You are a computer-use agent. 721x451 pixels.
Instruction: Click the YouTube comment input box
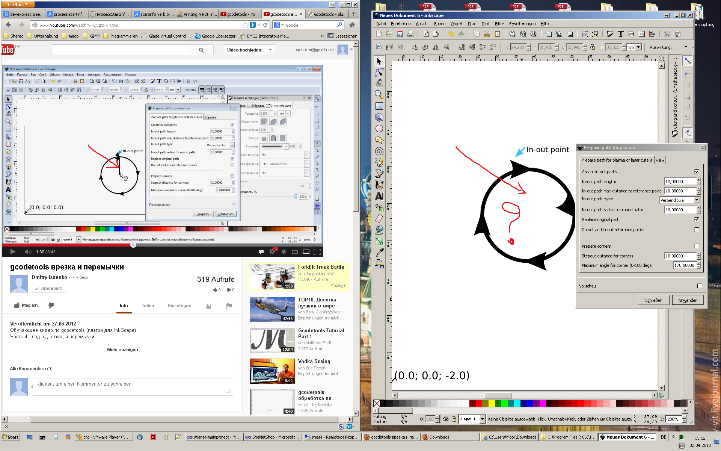pos(133,387)
